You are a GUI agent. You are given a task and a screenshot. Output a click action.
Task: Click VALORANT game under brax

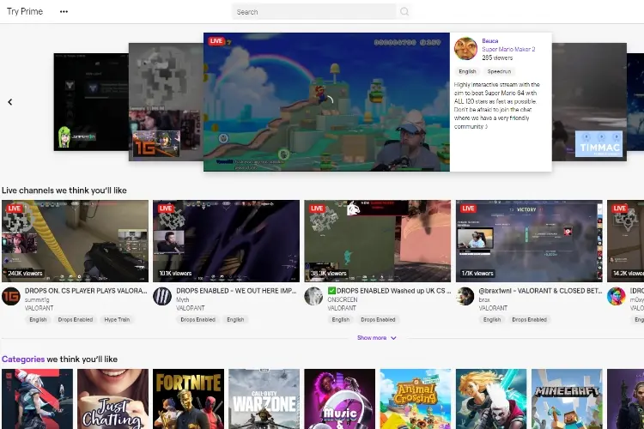pyautogui.click(x=493, y=308)
